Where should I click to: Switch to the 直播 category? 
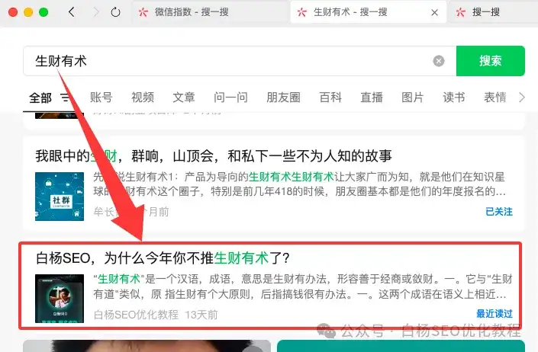tap(372, 98)
